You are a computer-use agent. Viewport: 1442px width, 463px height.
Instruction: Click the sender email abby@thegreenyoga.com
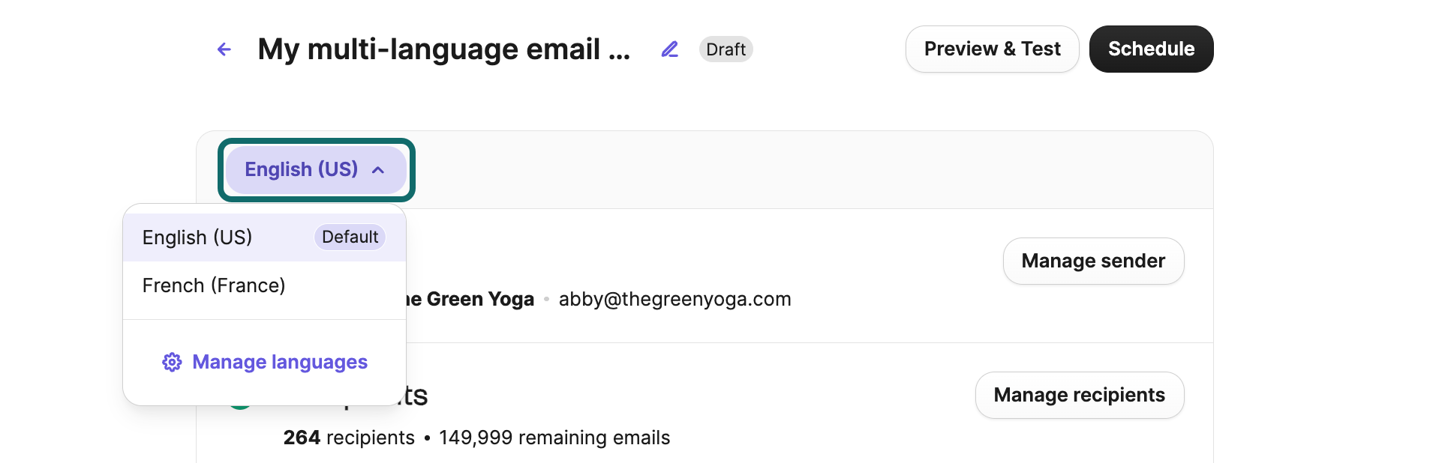tap(674, 300)
